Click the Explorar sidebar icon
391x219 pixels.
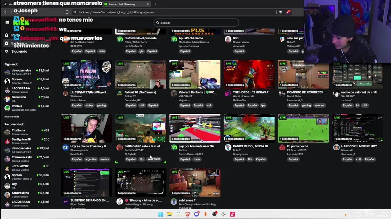coord(6,43)
